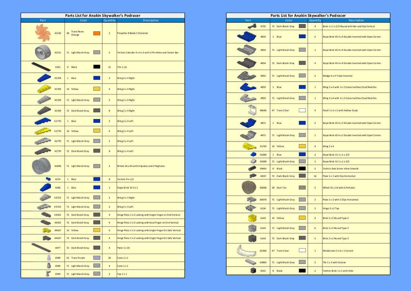This screenshot has width=411, height=291.
Task: Click description "Technic Brick 1 x 1 with Hole"
Action: click(x=338, y=271)
